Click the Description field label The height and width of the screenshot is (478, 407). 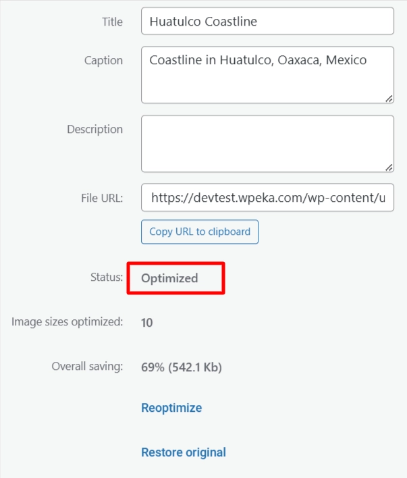[x=94, y=130]
